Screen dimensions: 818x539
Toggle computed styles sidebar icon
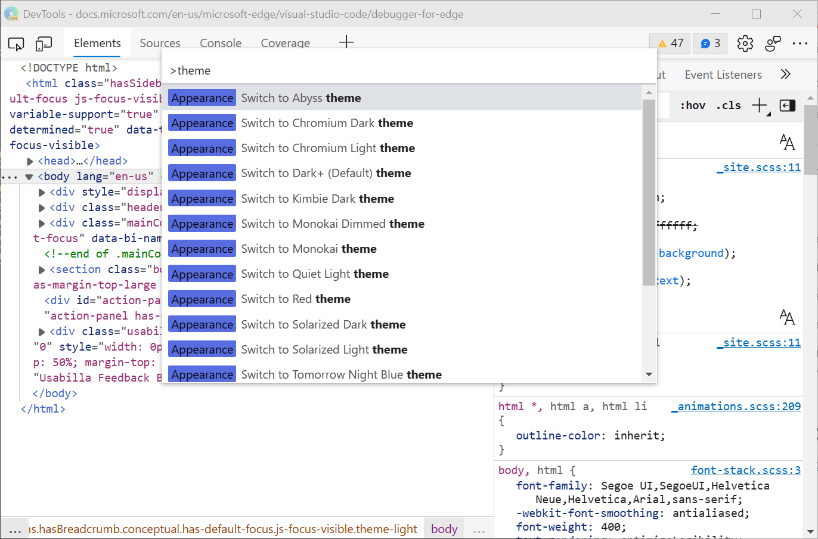click(x=788, y=106)
